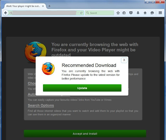Go to the Home page icon
Image resolution: width=166 pixels, height=140 pixels.
[x=145, y=13]
